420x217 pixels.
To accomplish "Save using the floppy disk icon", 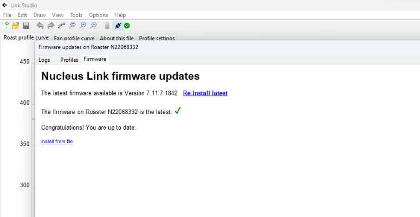I will (x=26, y=25).
